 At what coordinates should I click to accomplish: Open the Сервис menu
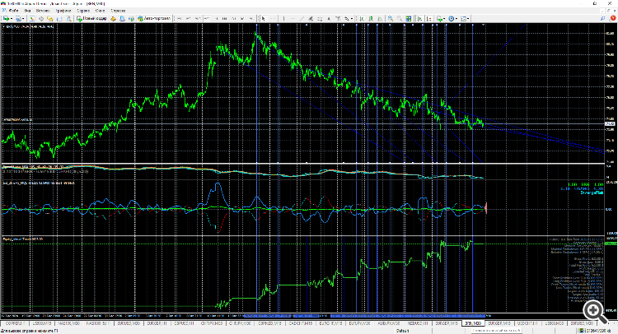tap(82, 11)
